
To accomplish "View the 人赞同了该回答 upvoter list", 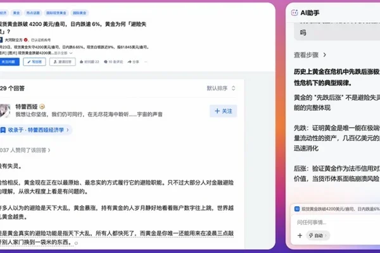I will [x=25, y=150].
